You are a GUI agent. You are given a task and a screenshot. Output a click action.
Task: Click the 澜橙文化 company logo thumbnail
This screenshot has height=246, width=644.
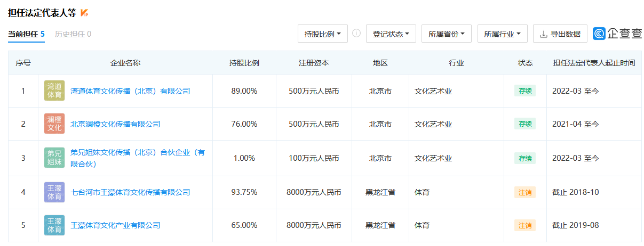pyautogui.click(x=54, y=124)
